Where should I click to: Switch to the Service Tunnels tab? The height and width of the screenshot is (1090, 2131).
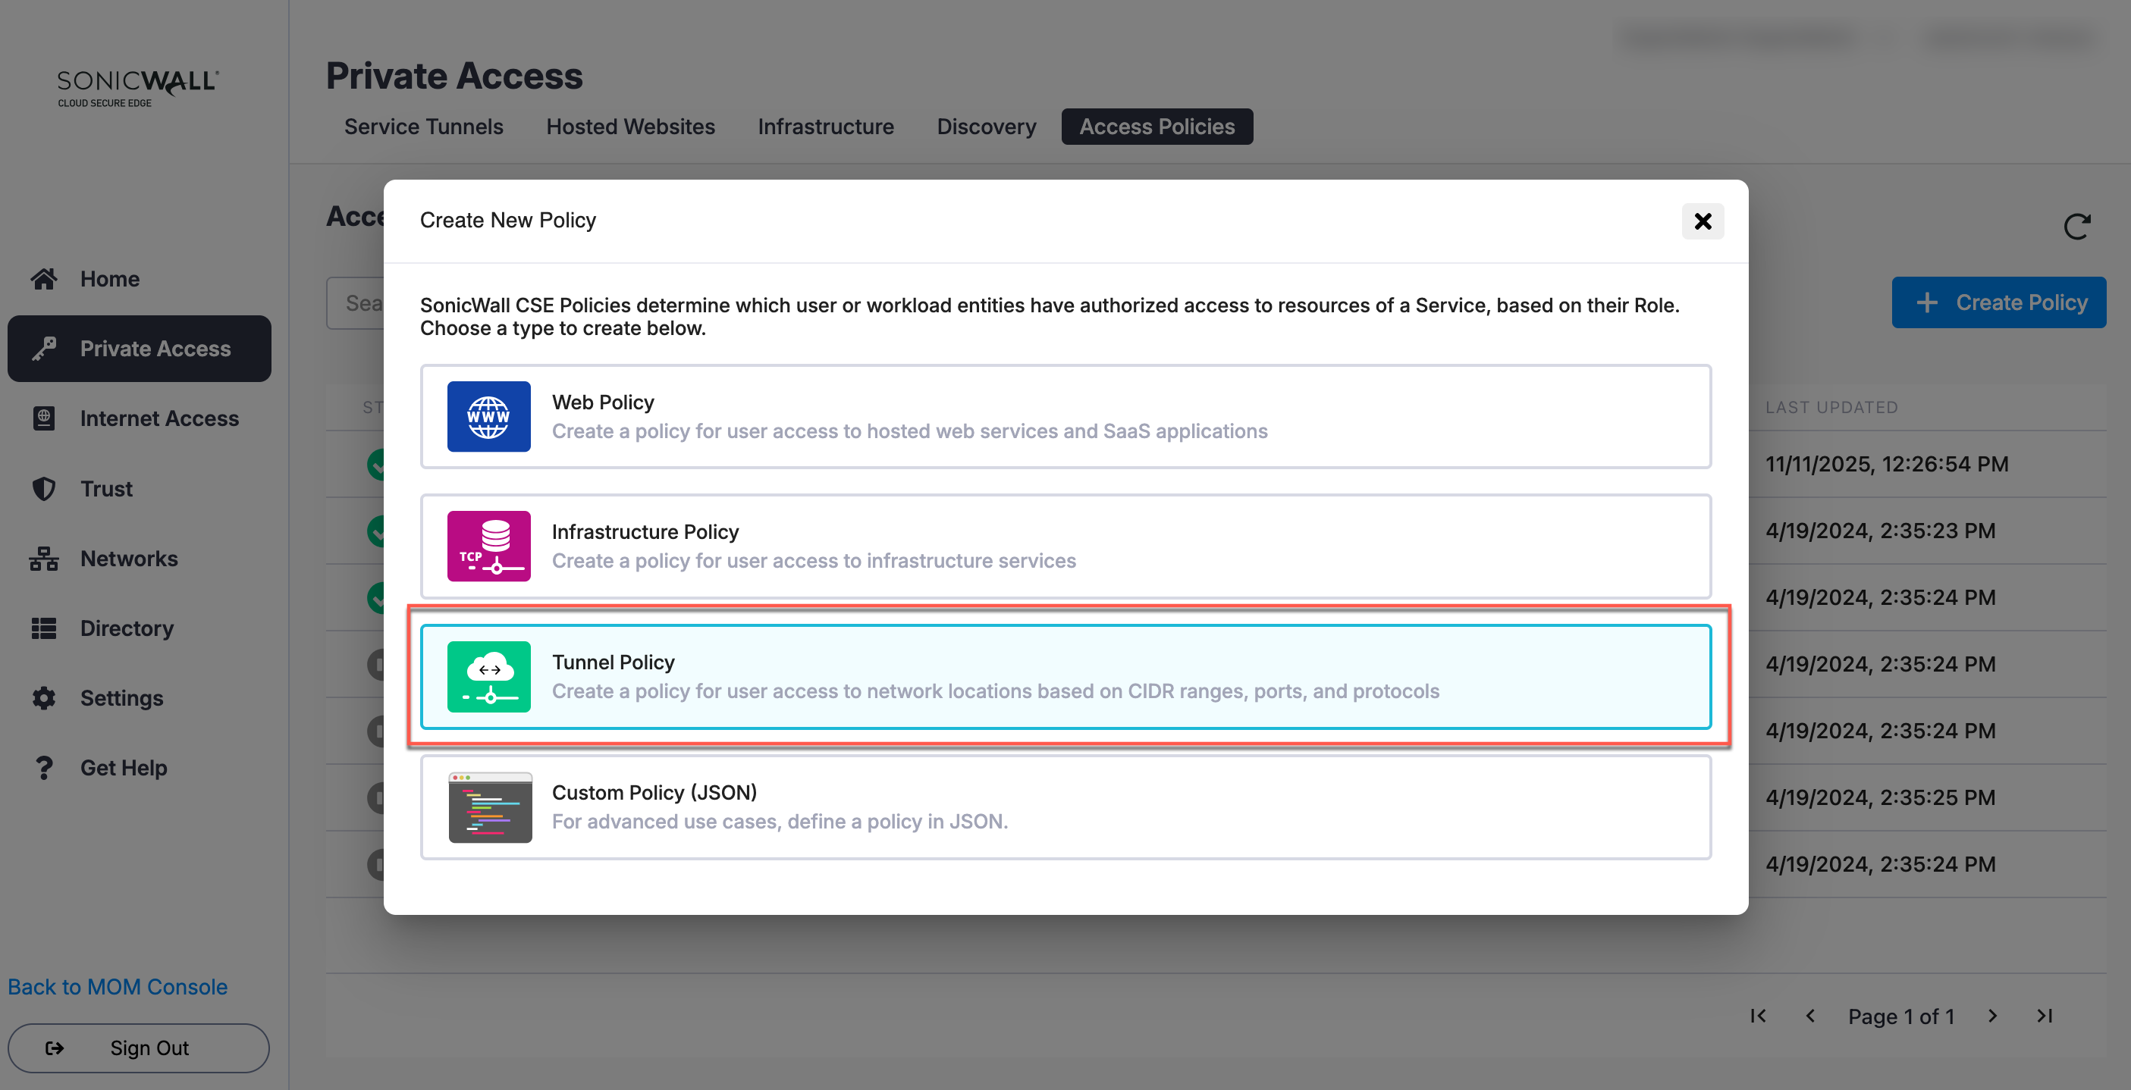click(x=424, y=127)
